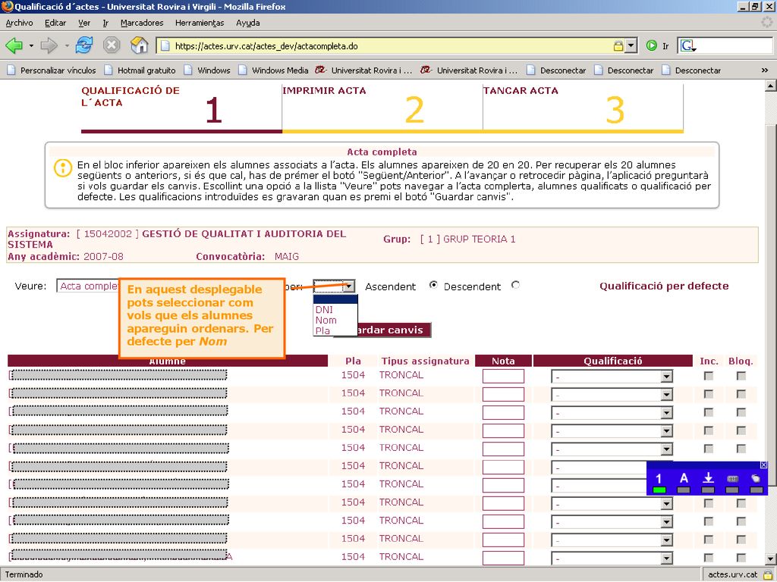Screen dimensions: 777x582
Task: Open Qualificació dropdown in first row
Action: tap(612, 377)
